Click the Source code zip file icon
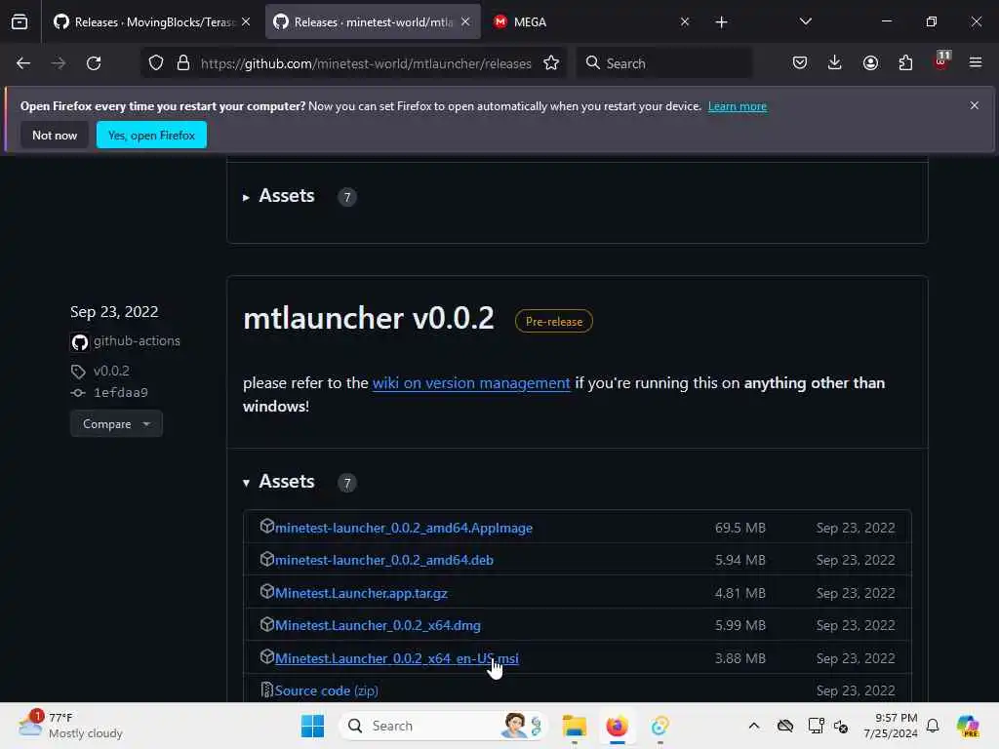This screenshot has height=749, width=999. tap(267, 690)
